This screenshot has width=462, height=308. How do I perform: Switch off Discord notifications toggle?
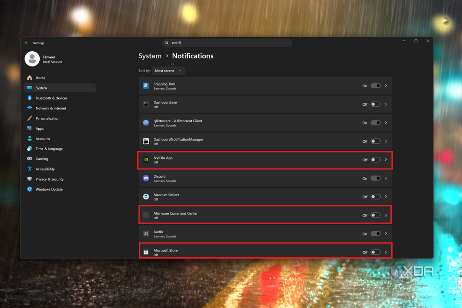[x=375, y=178]
